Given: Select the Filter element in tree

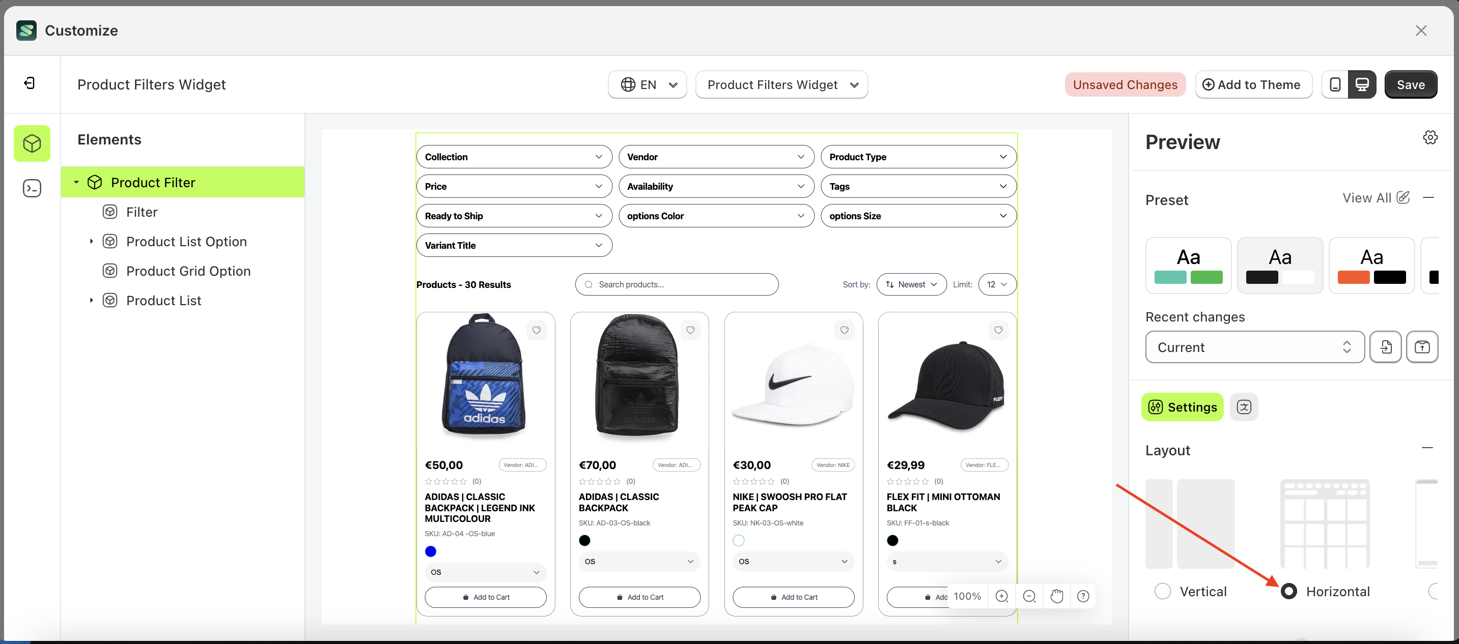Looking at the screenshot, I should (x=142, y=212).
